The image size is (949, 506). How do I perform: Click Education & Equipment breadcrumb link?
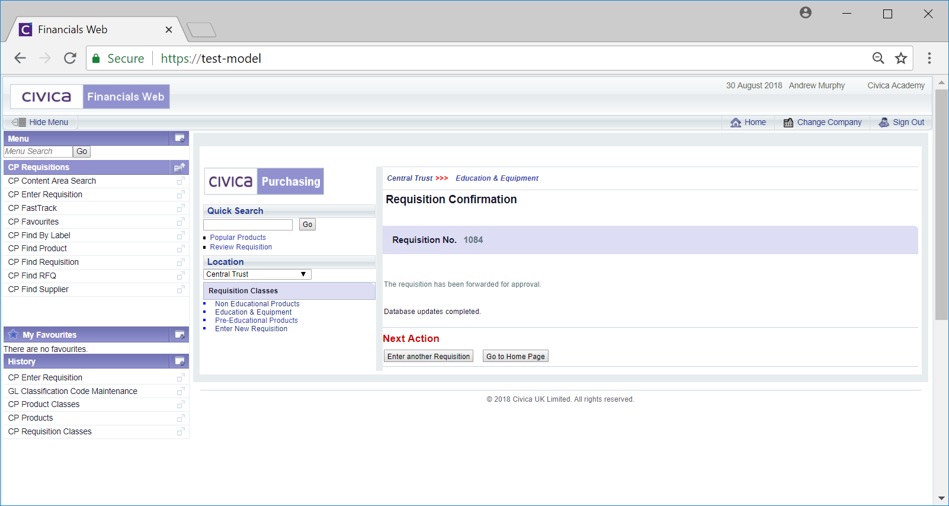click(x=497, y=178)
